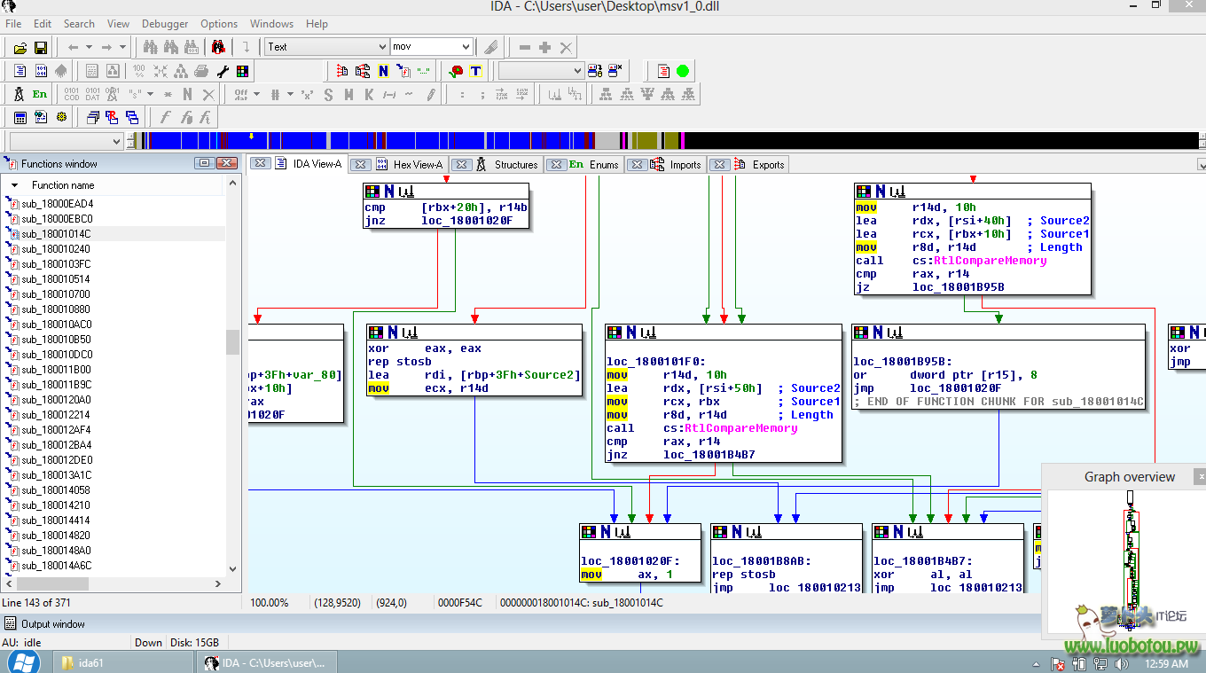Image resolution: width=1206 pixels, height=673 pixels.
Task: Open the Options menu
Action: pyautogui.click(x=219, y=24)
